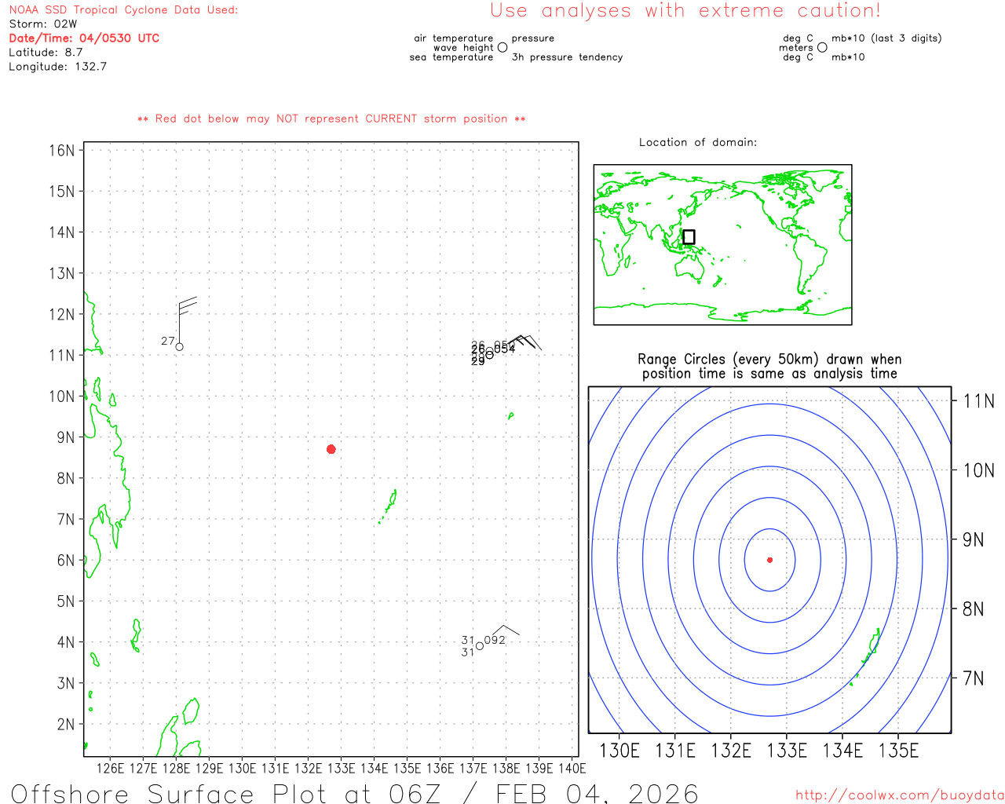This screenshot has width=1005, height=804.
Task: Click the Date/Time 04/0530 UTC text
Action: (84, 38)
